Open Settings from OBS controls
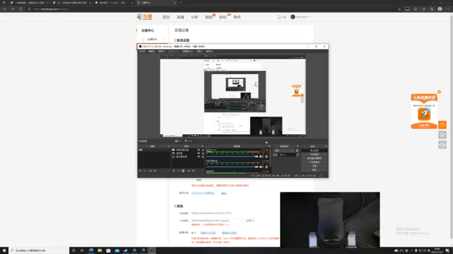This screenshot has height=254, width=453. click(x=314, y=166)
